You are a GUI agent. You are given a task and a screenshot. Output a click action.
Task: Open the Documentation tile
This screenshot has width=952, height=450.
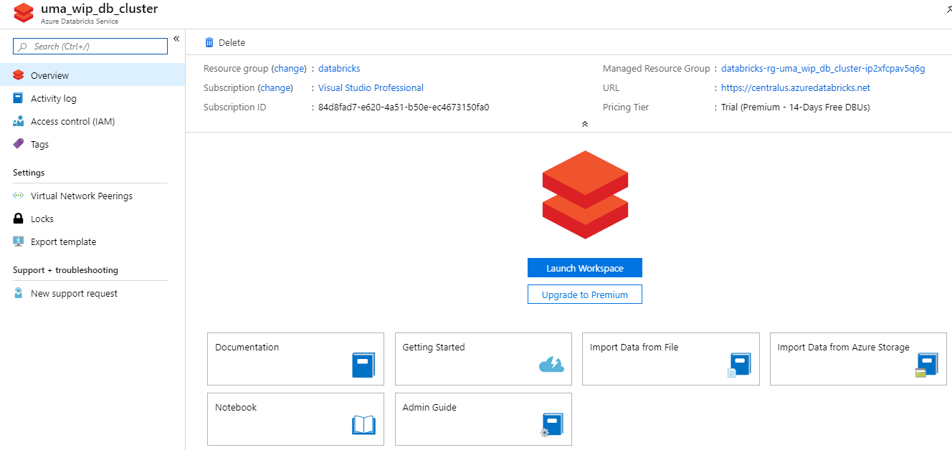295,359
